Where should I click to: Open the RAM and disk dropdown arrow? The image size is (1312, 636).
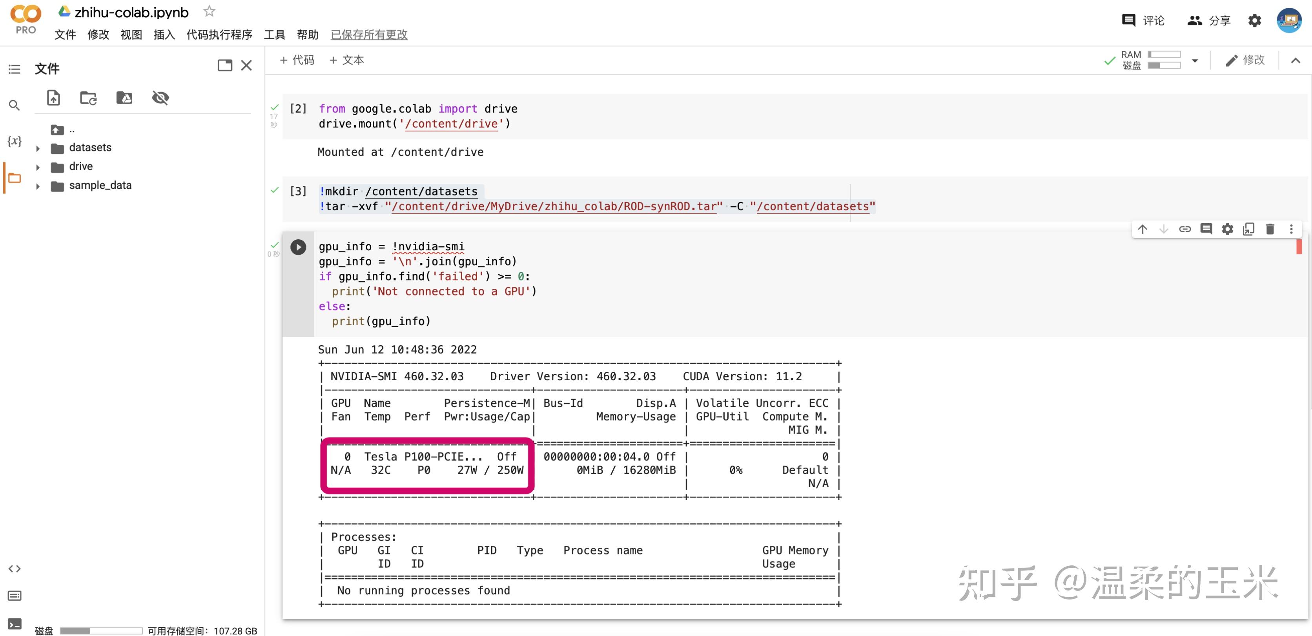tap(1195, 60)
